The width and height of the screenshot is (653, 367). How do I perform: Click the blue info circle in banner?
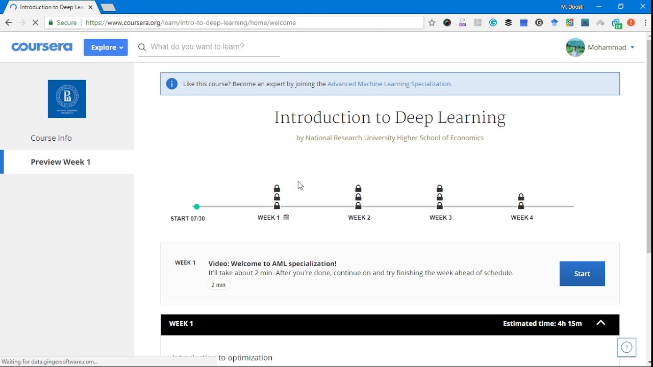(172, 84)
